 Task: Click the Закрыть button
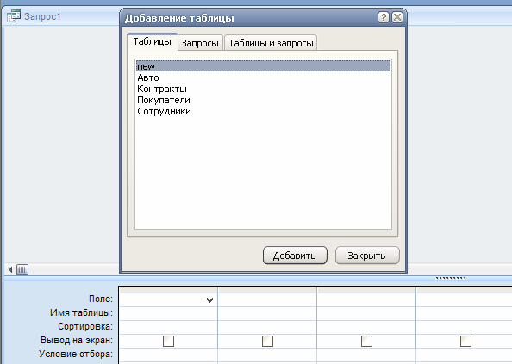click(367, 256)
